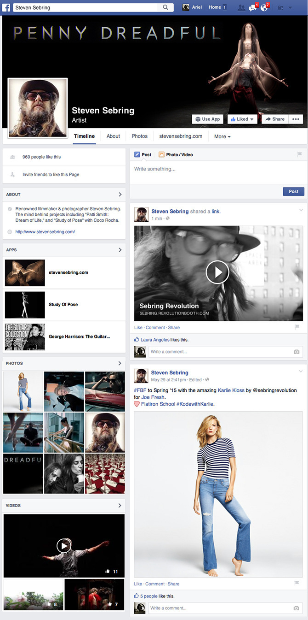
Task: Select the Timeline tab
Action: coord(84,136)
